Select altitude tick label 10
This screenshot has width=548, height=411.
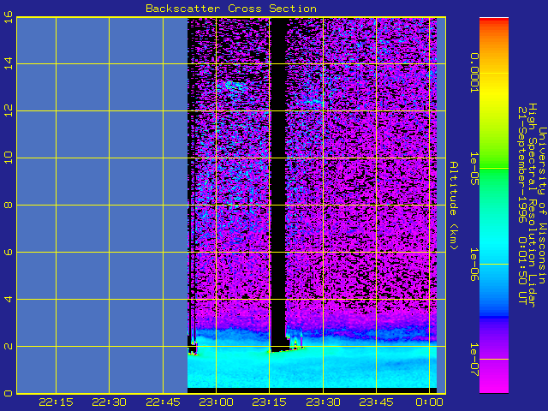click(9, 158)
